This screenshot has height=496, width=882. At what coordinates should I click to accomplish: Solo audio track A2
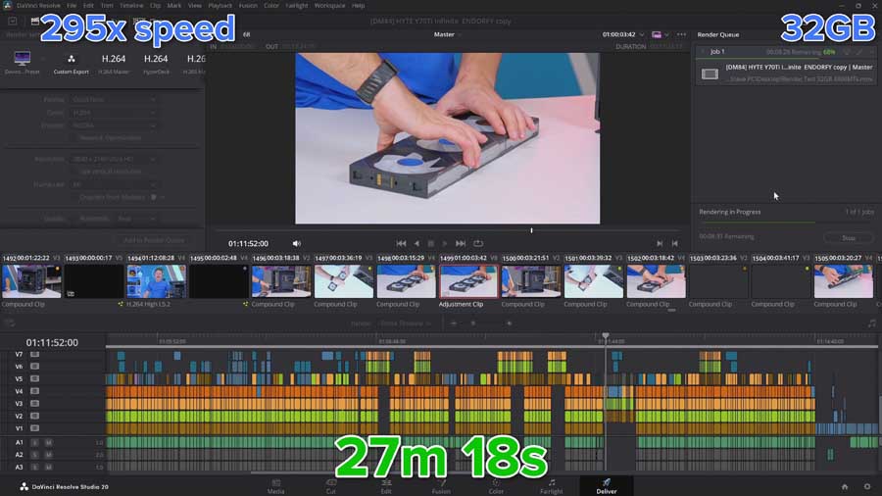click(34, 455)
